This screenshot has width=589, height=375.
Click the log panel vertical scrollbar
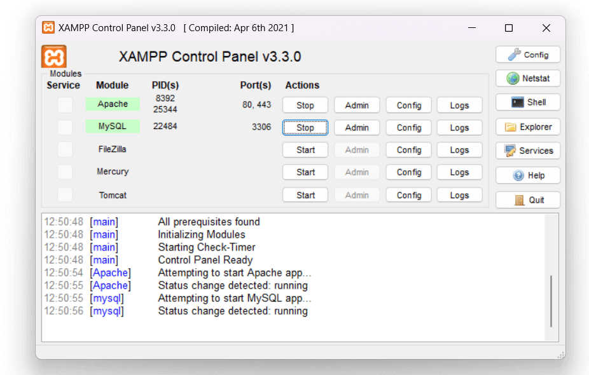[x=551, y=299]
